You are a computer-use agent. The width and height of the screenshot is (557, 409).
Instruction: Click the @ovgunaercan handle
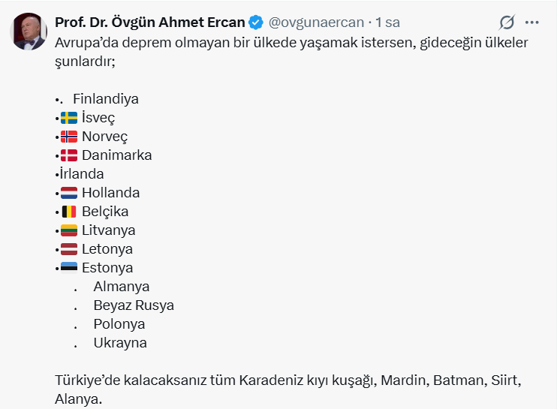316,23
